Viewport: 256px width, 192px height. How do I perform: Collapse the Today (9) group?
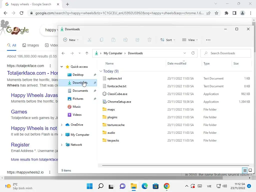coord(101,71)
